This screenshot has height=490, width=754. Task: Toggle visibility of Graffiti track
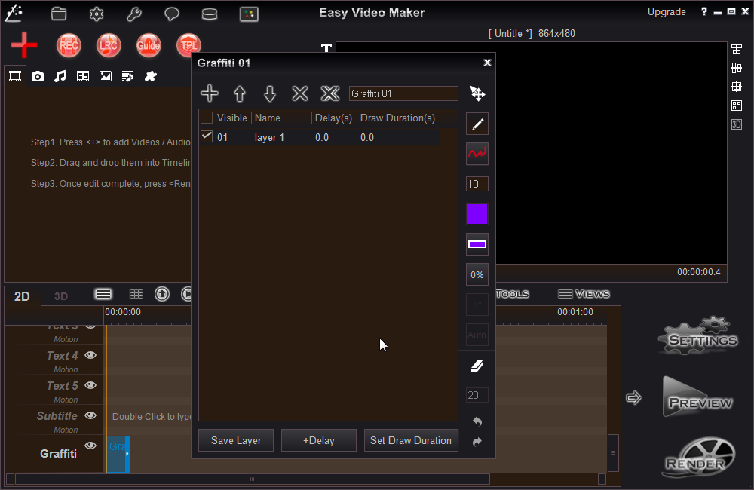click(90, 446)
